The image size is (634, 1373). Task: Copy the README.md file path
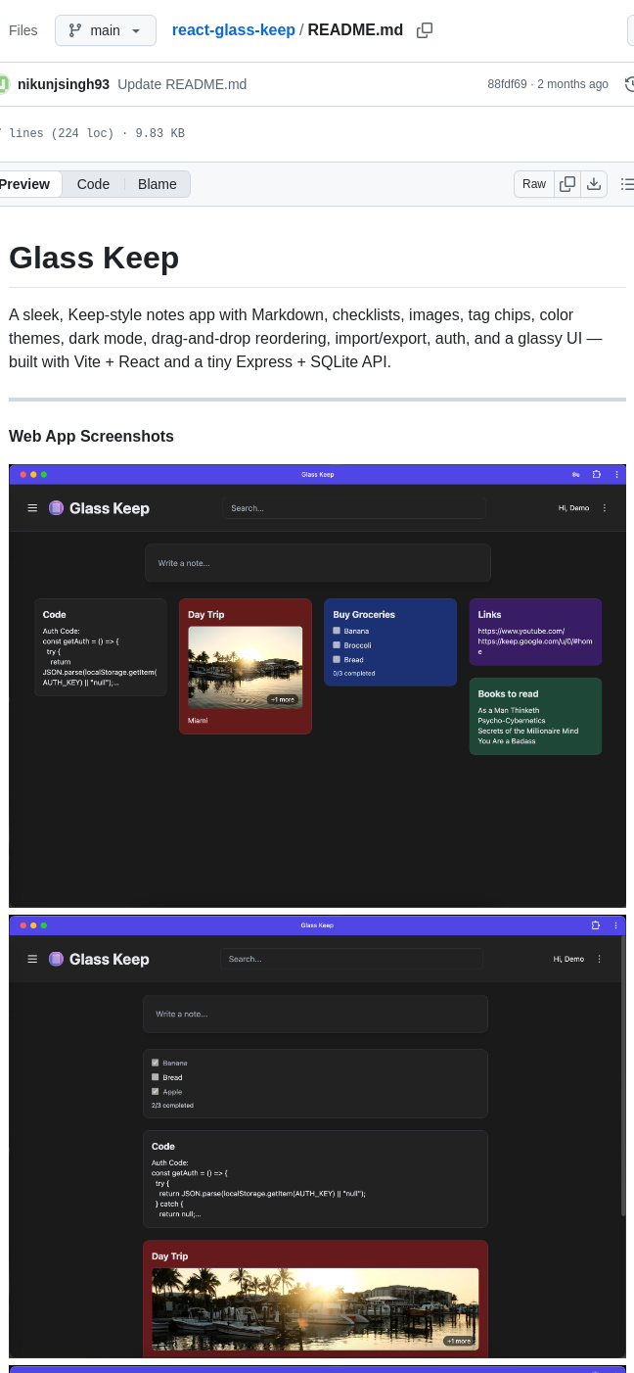(x=425, y=30)
